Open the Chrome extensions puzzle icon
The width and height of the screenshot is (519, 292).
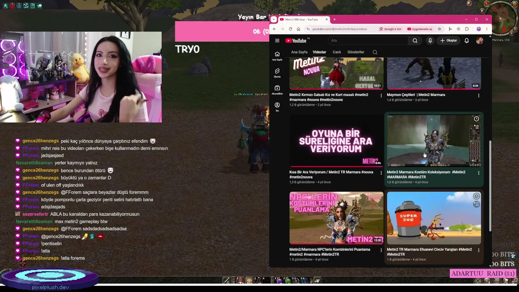tap(467, 29)
